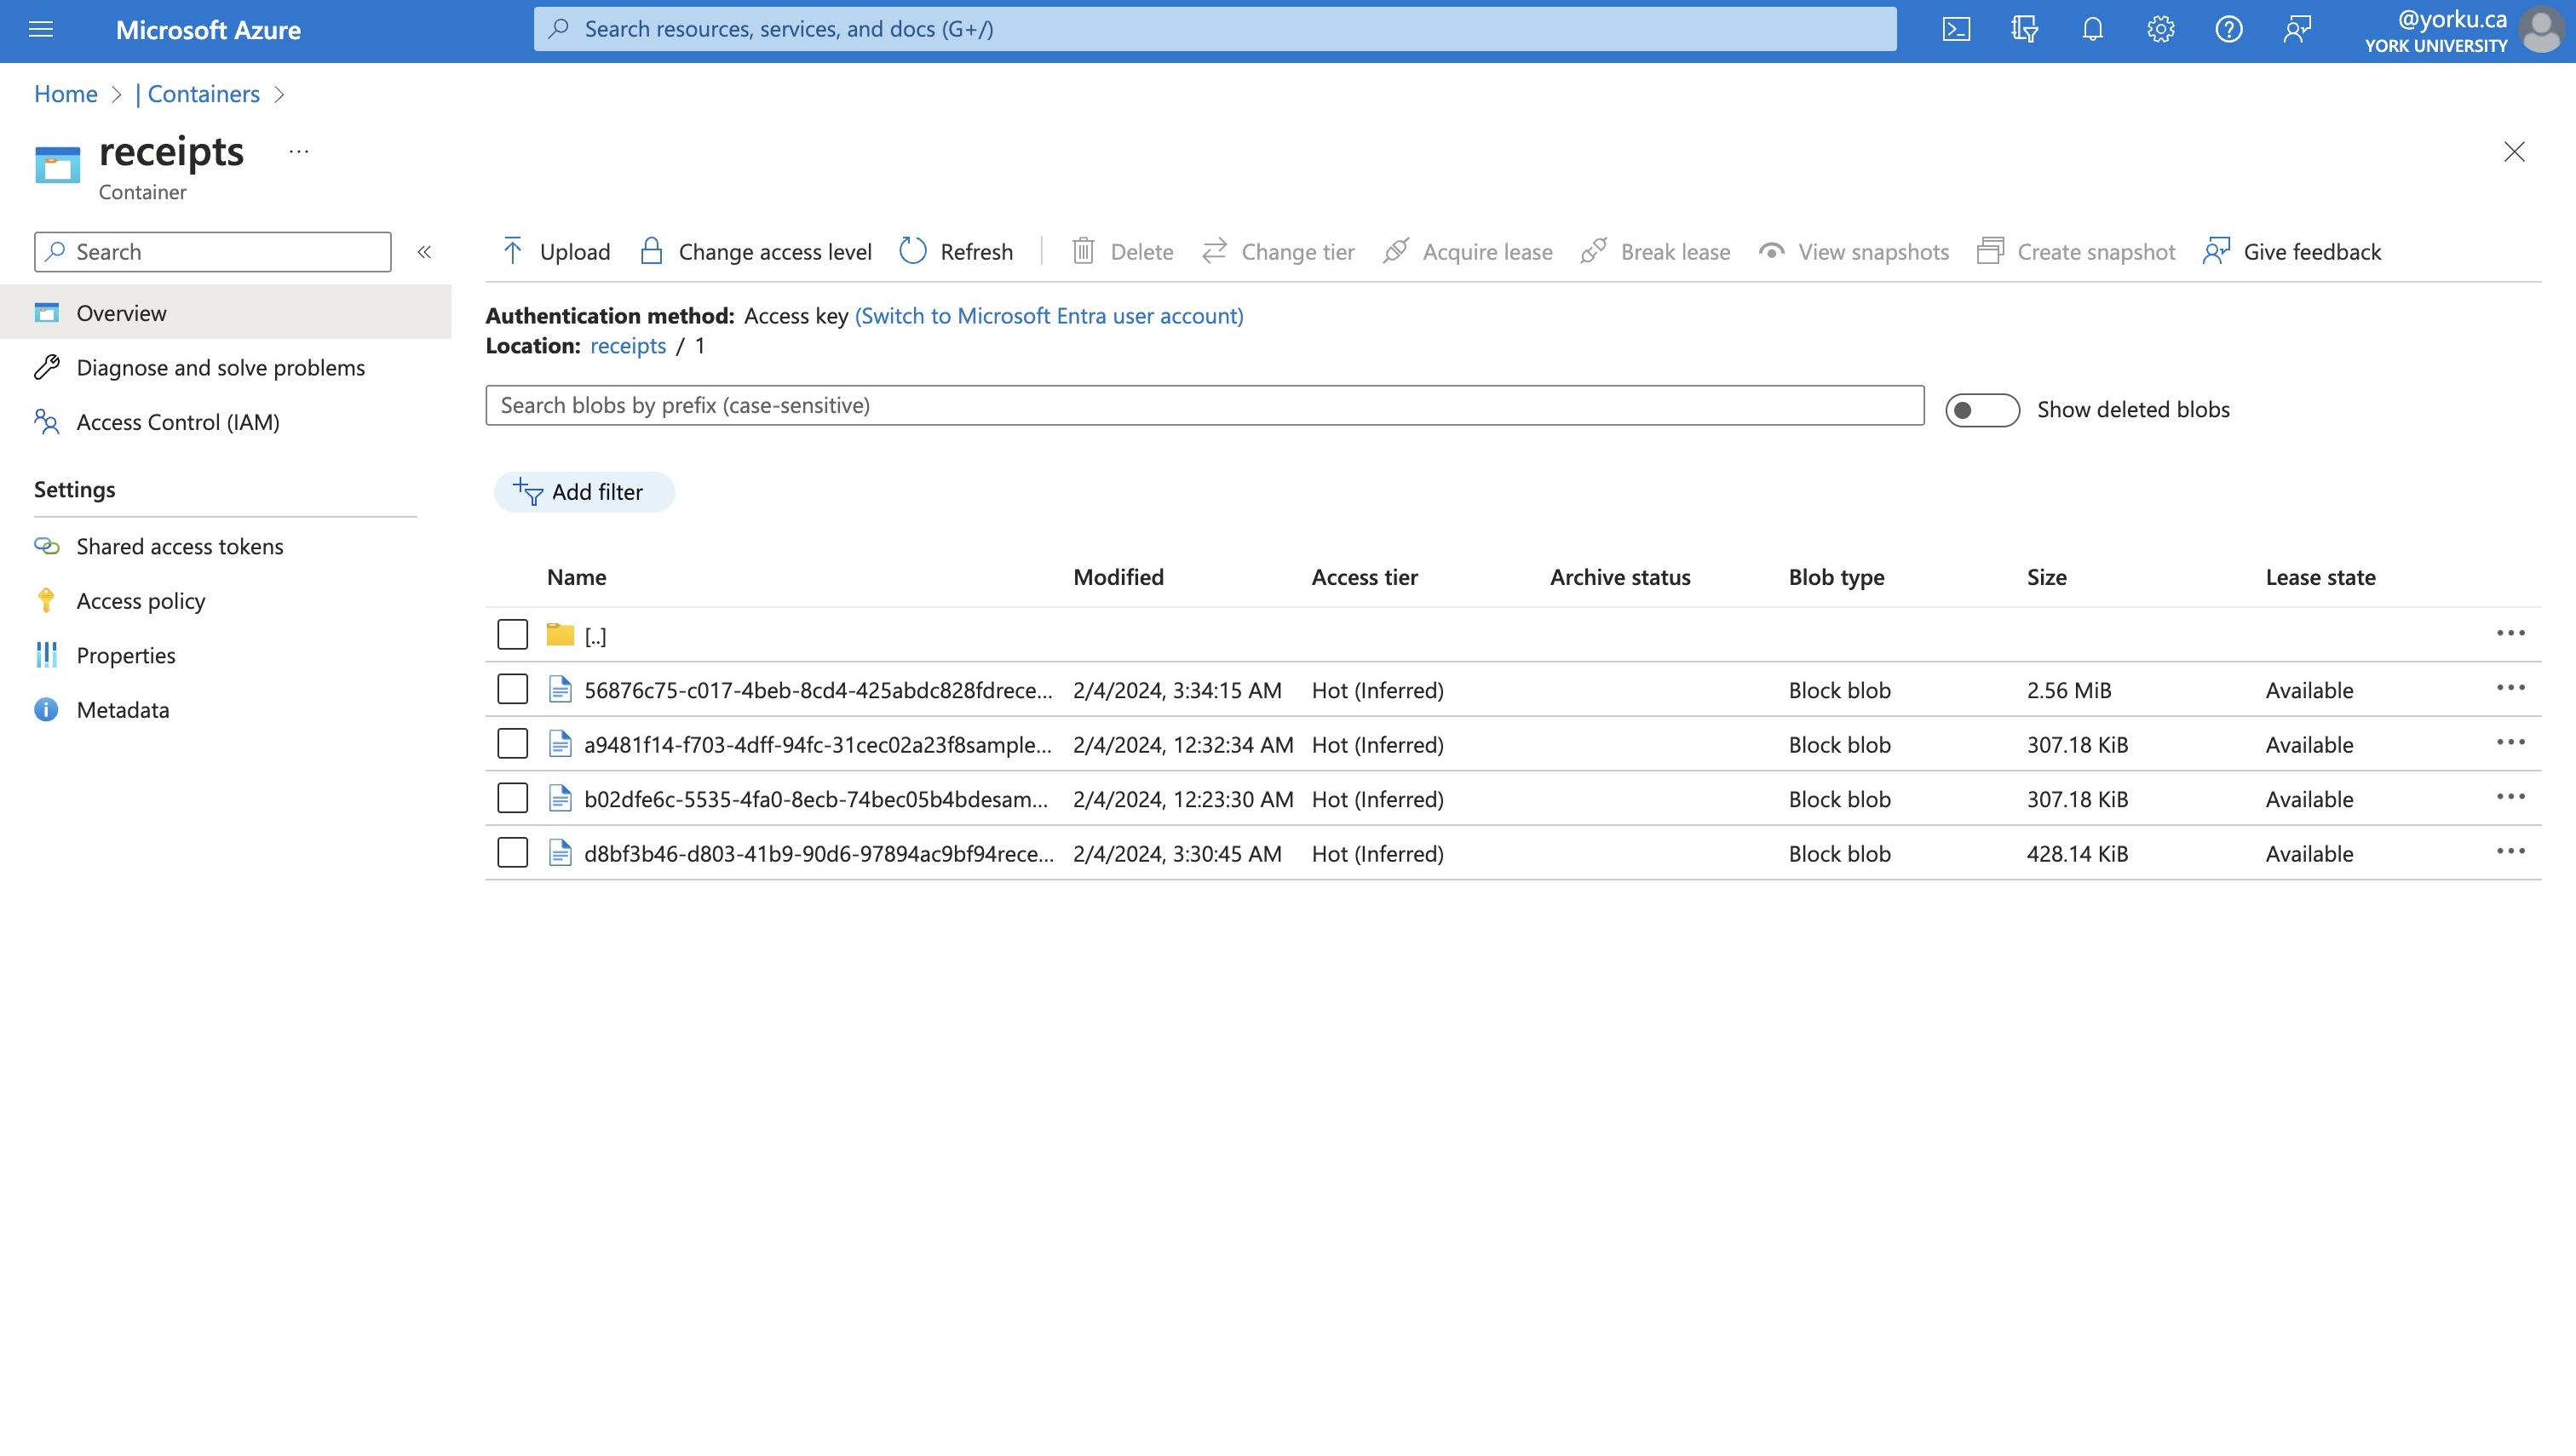Open the portal hamburger menu
Image resolution: width=2576 pixels, height=1456 pixels.
pyautogui.click(x=41, y=29)
